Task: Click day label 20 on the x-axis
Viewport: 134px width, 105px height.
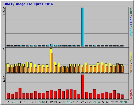Action: (x=82, y=102)
